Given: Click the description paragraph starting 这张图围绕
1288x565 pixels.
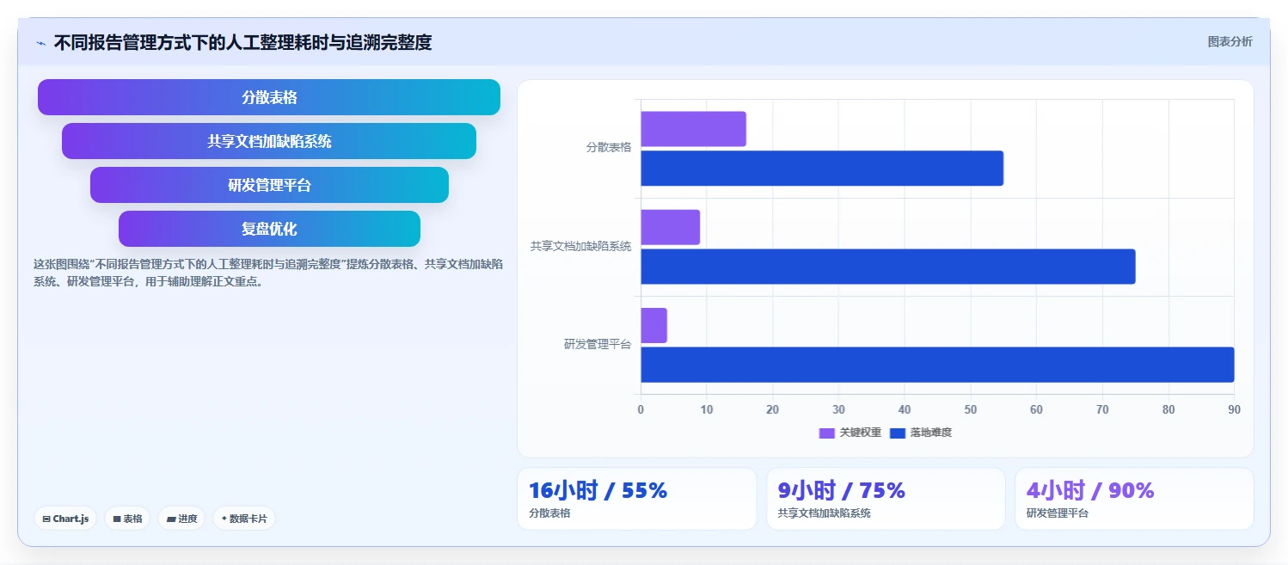Looking at the screenshot, I should click(268, 273).
